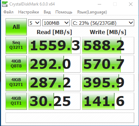Viewport: 139px width, 126px height.
Task: Open the Файл menu
Action: point(8,12)
